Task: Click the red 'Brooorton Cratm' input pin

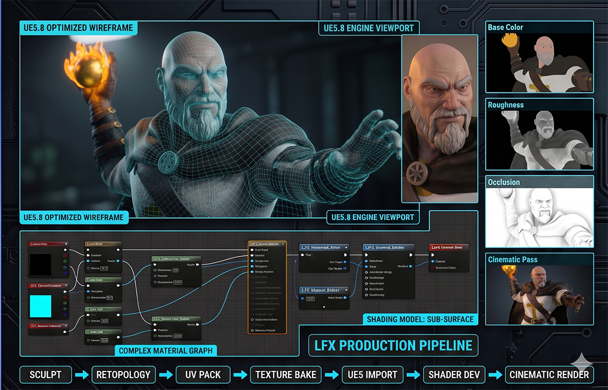Action: pos(433,268)
